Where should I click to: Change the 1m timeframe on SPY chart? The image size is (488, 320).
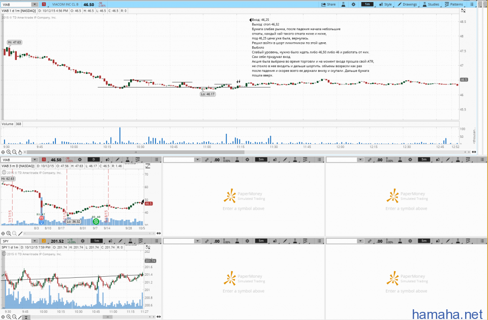tap(97, 241)
